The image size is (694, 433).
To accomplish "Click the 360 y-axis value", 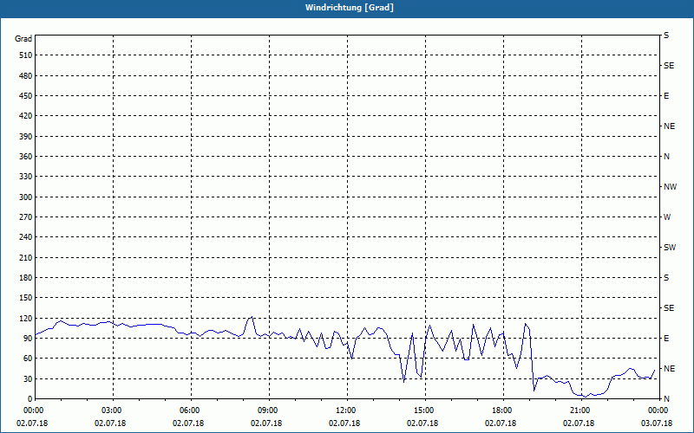I will [x=25, y=157].
